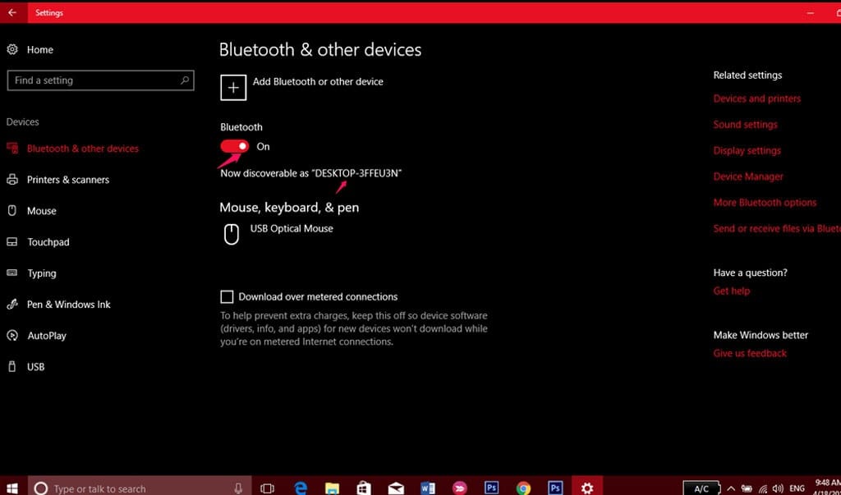The width and height of the screenshot is (841, 495).
Task: Select the USB Optical Mouse device icon
Action: point(232,234)
